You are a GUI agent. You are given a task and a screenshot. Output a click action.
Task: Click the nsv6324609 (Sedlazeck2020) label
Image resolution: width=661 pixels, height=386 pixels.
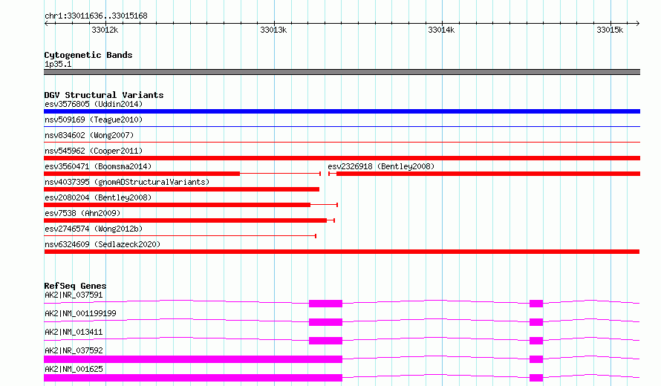click(102, 244)
